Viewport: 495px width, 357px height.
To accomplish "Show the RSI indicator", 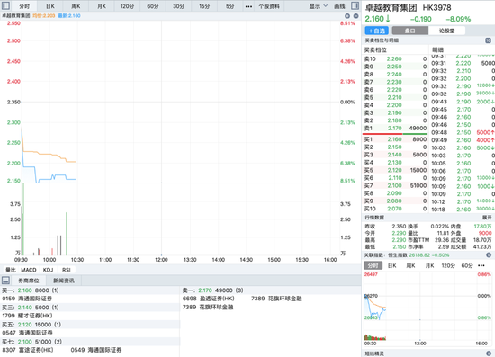I will pos(67,270).
